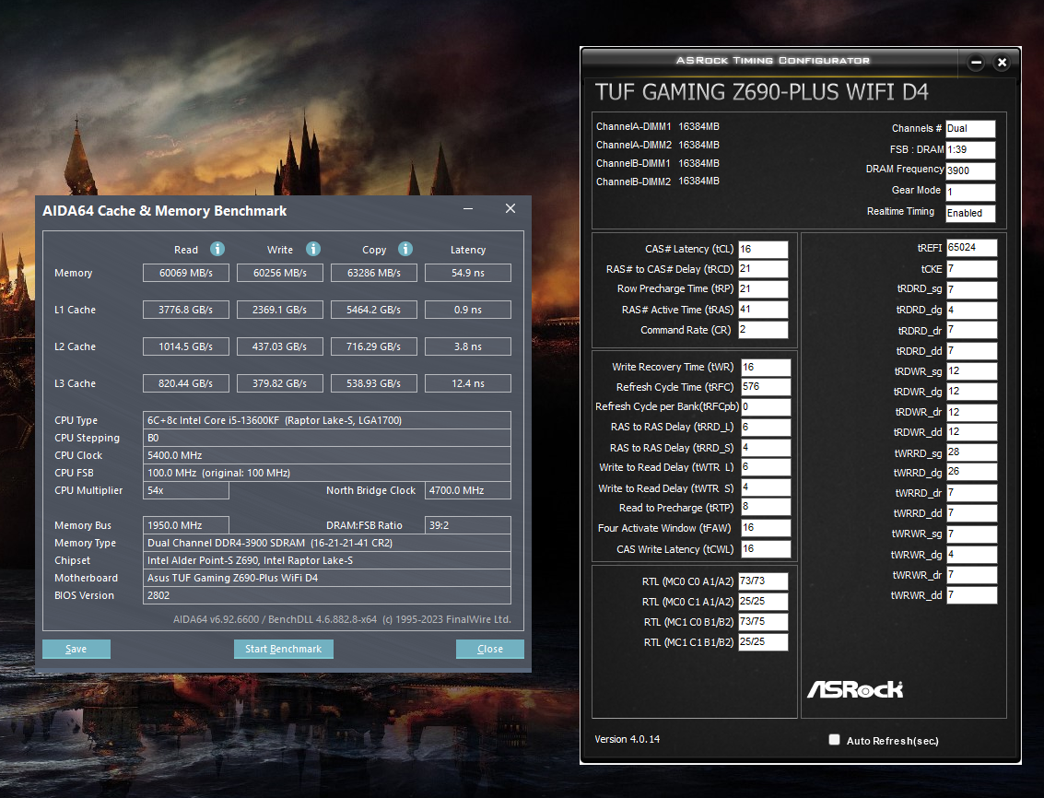
Task: Select the Row Precharge Time (tRP) field
Action: point(763,289)
